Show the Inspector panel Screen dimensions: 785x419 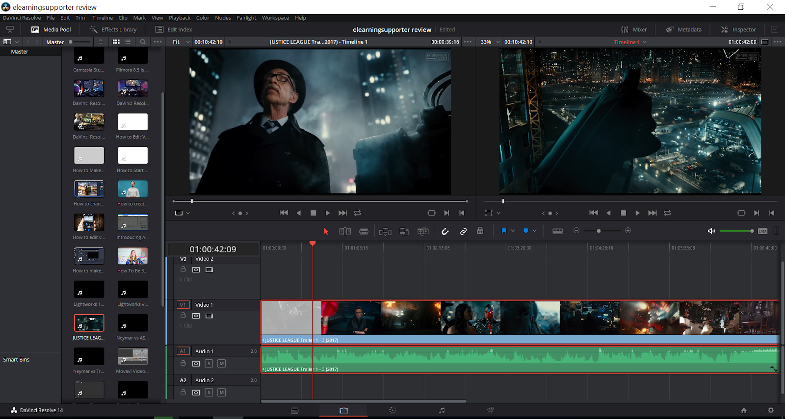tap(738, 29)
